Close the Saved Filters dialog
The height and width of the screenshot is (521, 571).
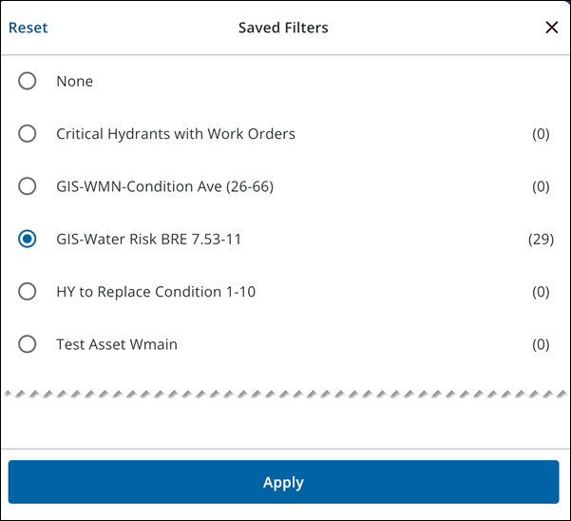(x=551, y=28)
